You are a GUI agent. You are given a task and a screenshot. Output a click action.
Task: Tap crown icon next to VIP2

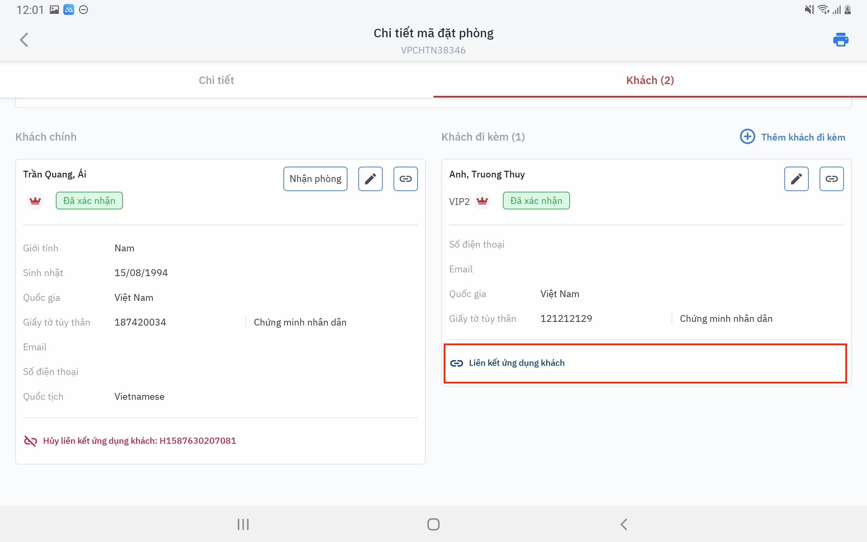[x=482, y=201]
